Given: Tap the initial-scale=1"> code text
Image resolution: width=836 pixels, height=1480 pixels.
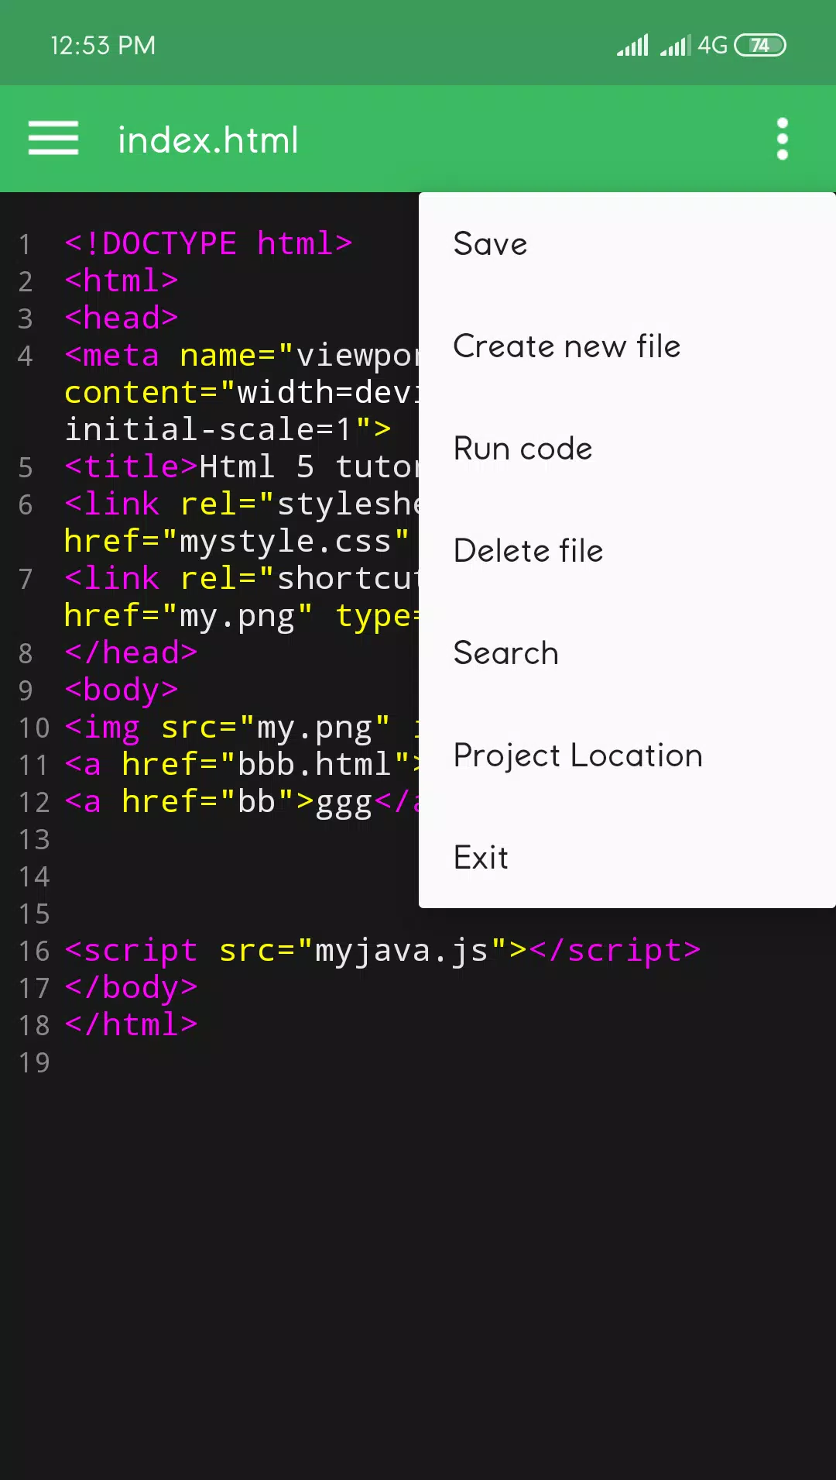Looking at the screenshot, I should tap(228, 430).
